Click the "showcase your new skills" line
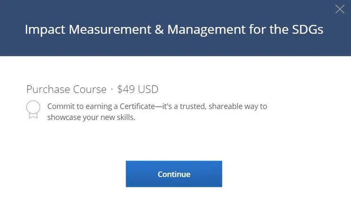Image resolution: width=351 pixels, height=204 pixels. click(91, 117)
